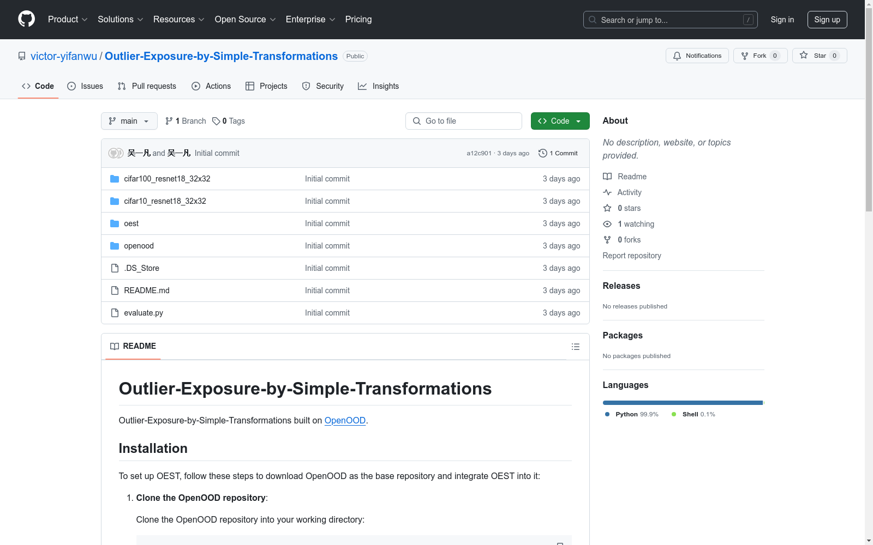Click the languages progress bar
873x545 pixels.
click(684, 403)
